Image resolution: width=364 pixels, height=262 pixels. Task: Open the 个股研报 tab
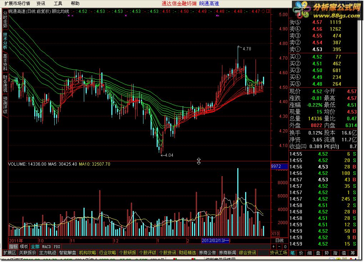coord(127,253)
